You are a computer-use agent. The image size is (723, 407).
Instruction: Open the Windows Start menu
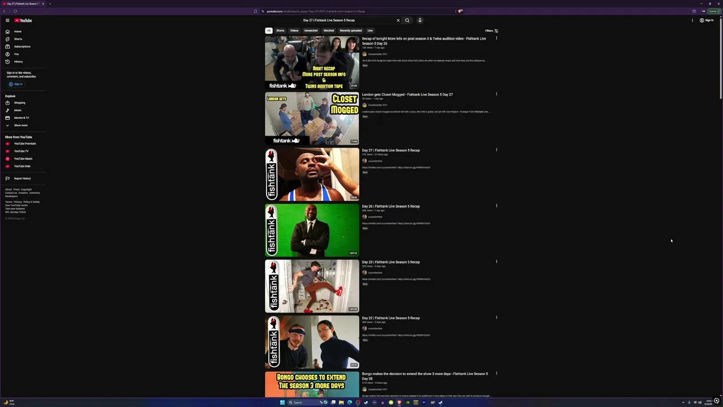click(282, 402)
